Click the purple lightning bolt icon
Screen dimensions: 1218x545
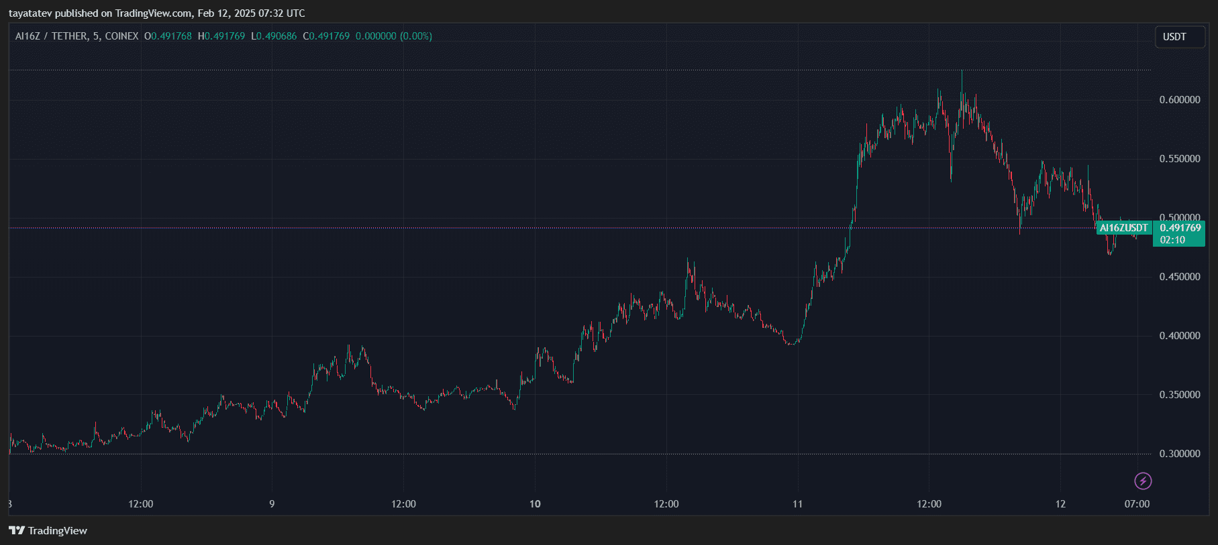point(1143,481)
